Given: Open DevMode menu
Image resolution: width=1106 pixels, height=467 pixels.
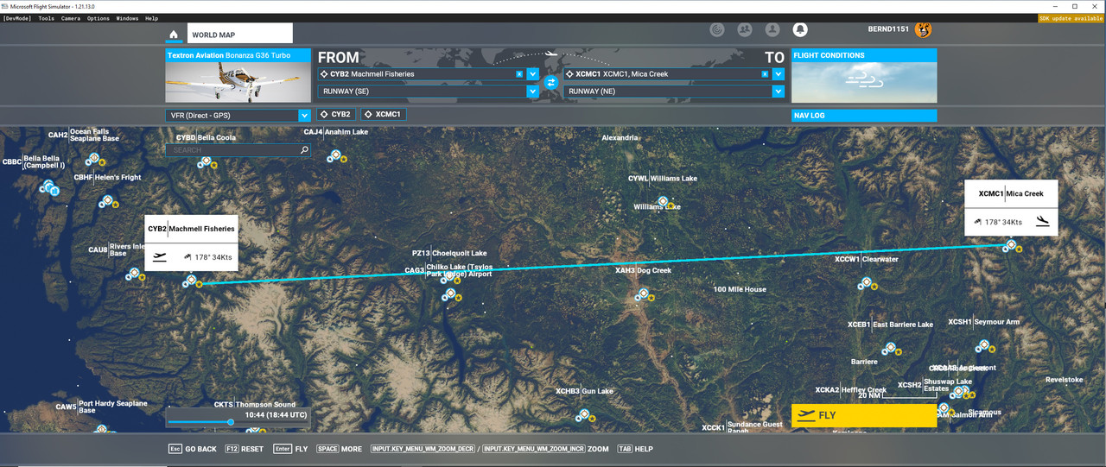Looking at the screenshot, I should (17, 18).
